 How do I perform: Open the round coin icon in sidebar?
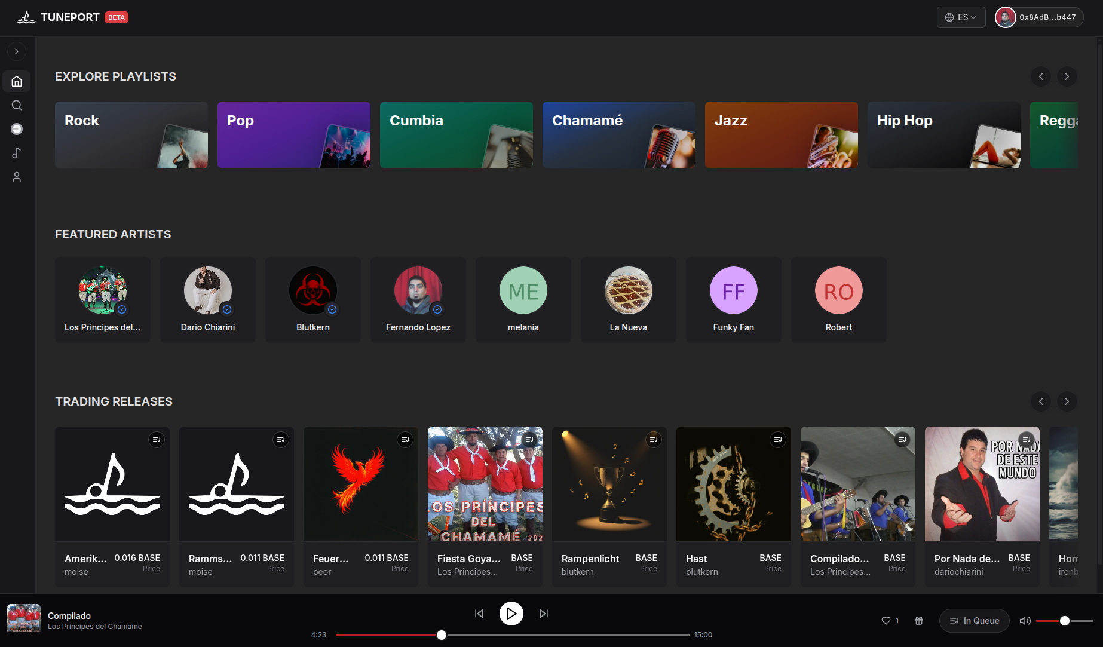coord(17,129)
